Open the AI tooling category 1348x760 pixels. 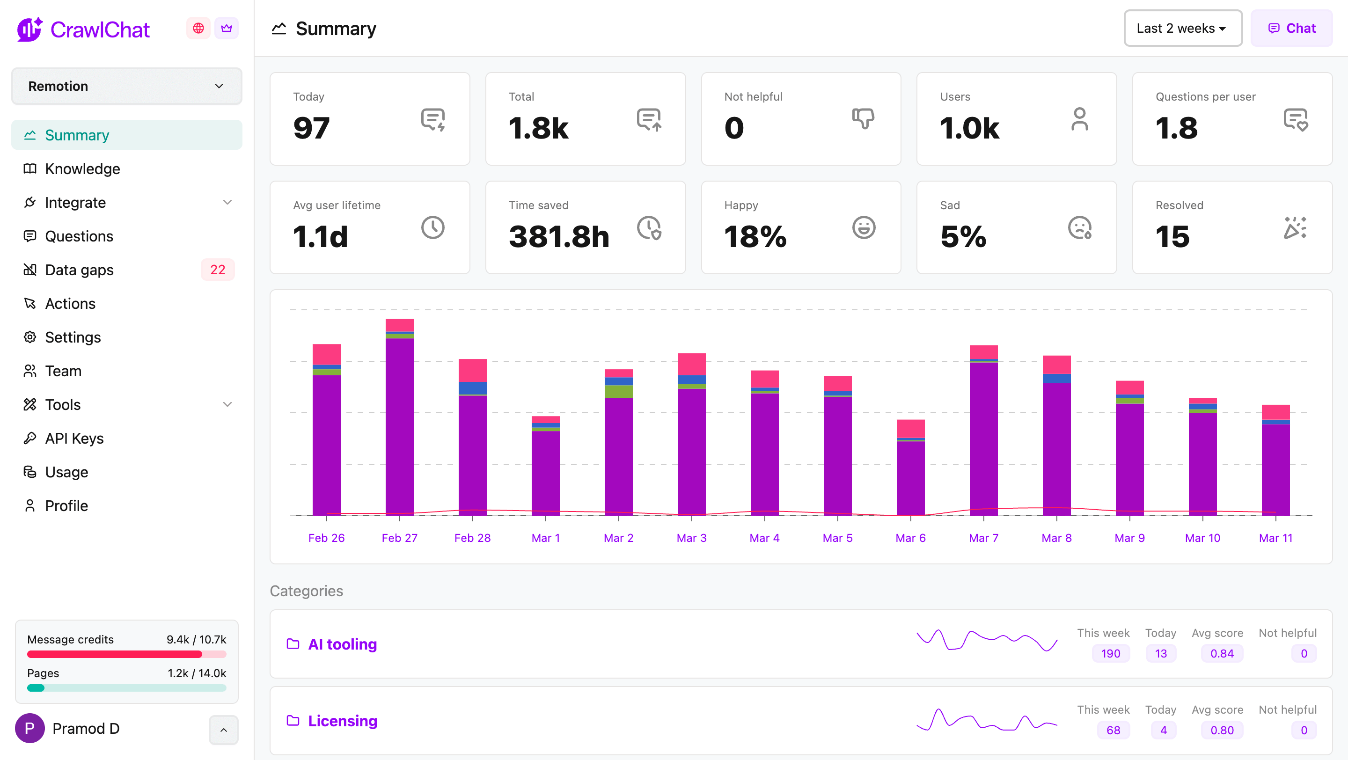[342, 644]
